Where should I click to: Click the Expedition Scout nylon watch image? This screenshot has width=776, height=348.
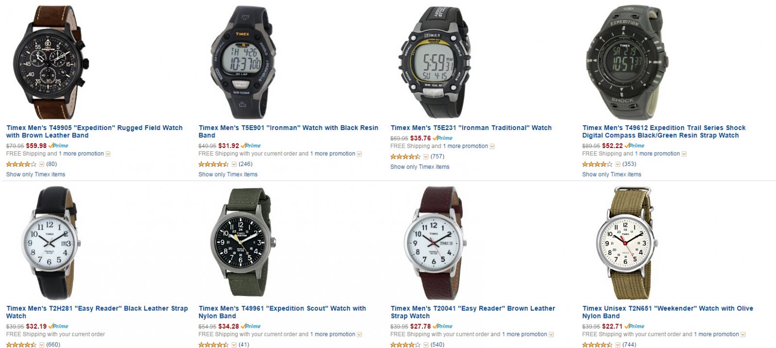click(x=243, y=243)
